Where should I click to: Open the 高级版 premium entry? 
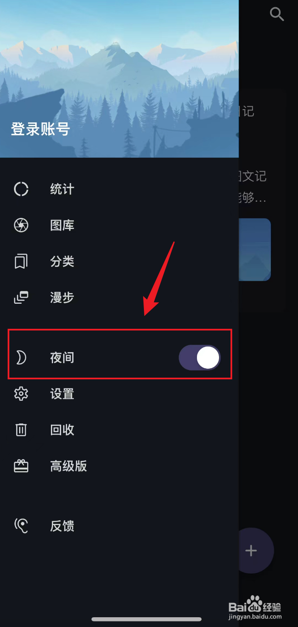[x=119, y=466]
